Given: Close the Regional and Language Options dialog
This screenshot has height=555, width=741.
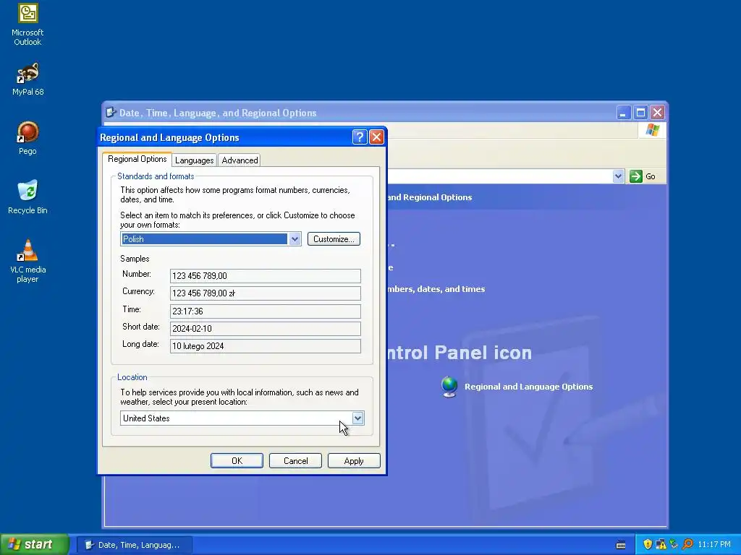Looking at the screenshot, I should click(376, 137).
